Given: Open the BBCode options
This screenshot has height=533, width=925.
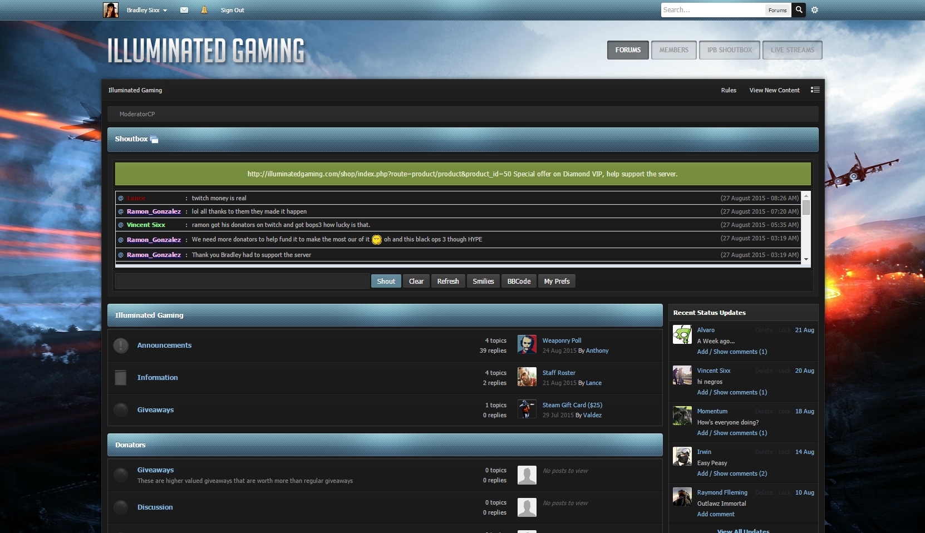Looking at the screenshot, I should pos(519,282).
